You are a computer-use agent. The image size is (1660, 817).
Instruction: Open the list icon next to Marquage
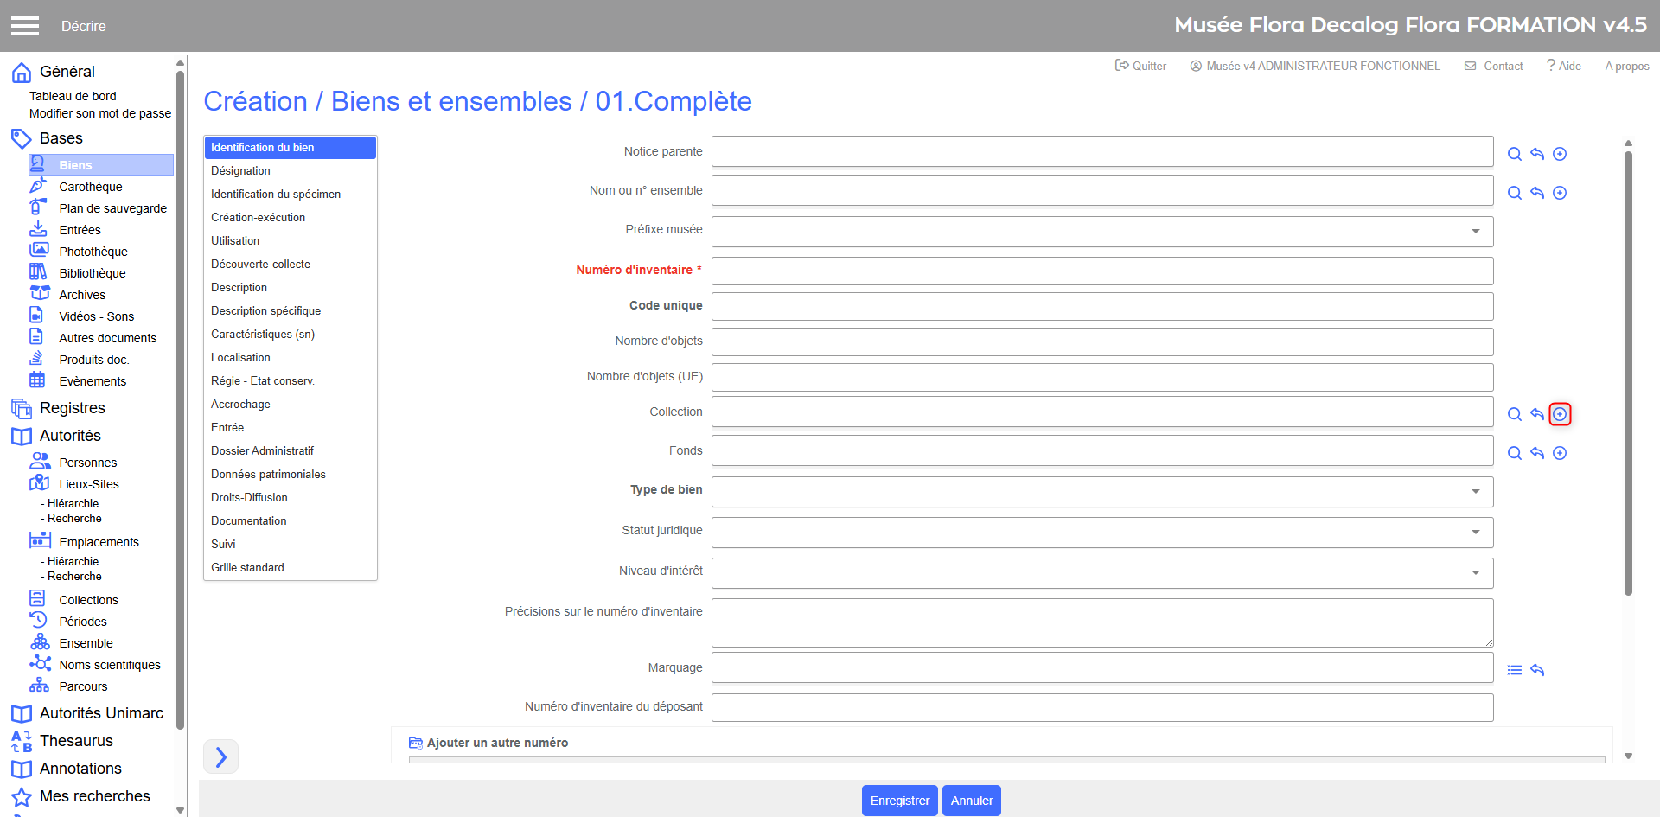tap(1514, 670)
